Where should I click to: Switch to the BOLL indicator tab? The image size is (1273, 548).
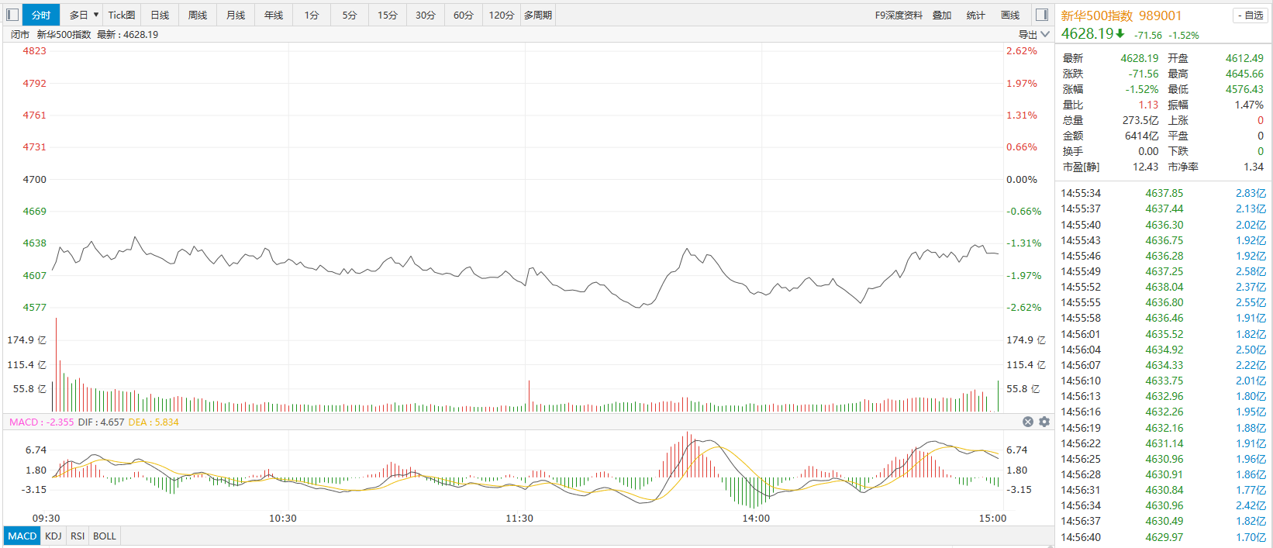click(x=105, y=536)
